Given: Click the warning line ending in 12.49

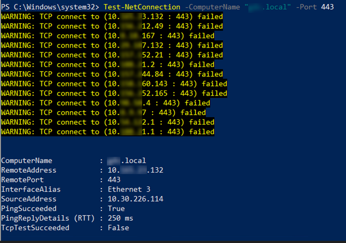Looking at the screenshot, I should coord(112,26).
